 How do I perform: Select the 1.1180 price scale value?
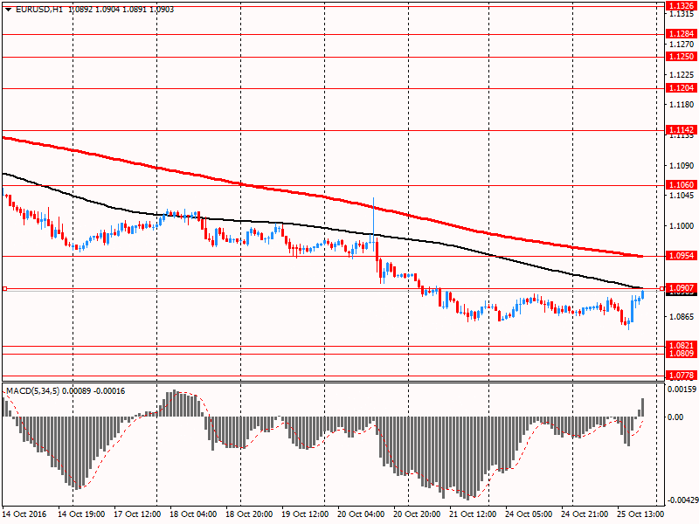click(682, 104)
